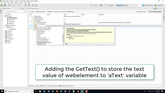This screenshot has height=93, width=165.
Task: Select Get Url from keyword list
Action: coord(38,36)
